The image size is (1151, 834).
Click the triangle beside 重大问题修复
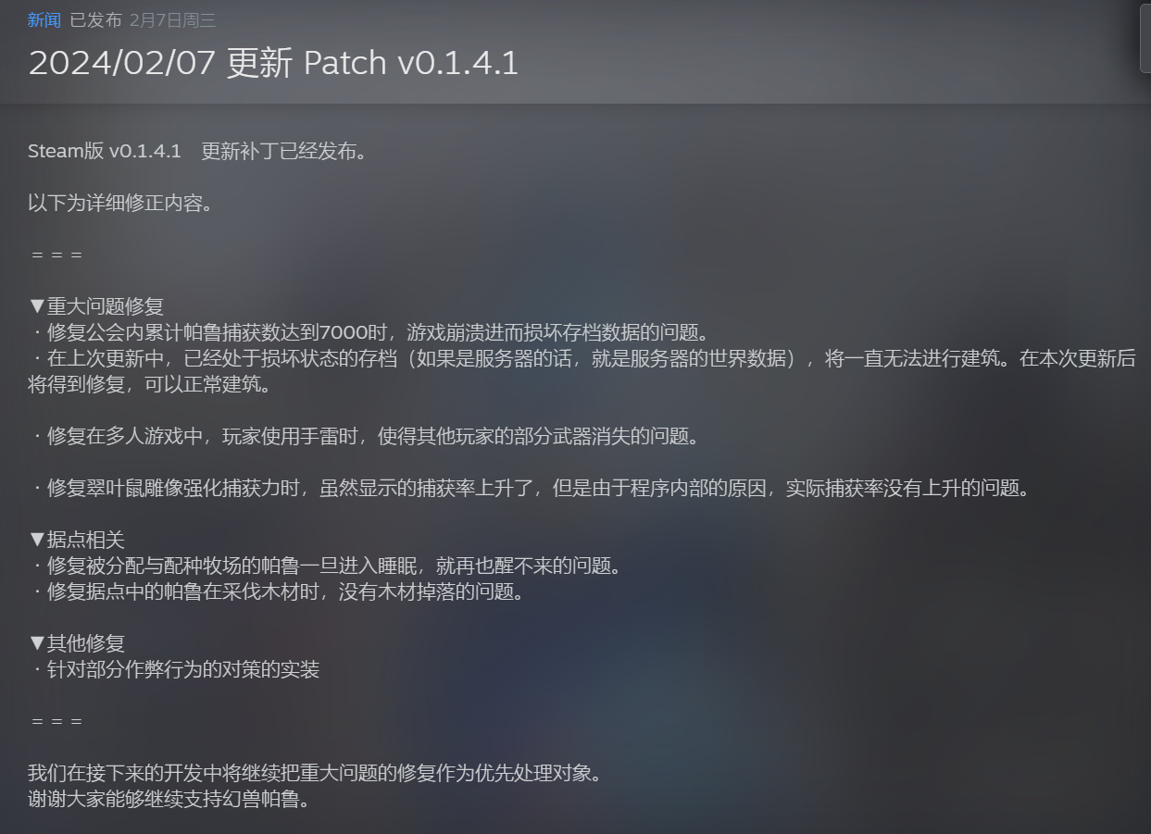[37, 306]
